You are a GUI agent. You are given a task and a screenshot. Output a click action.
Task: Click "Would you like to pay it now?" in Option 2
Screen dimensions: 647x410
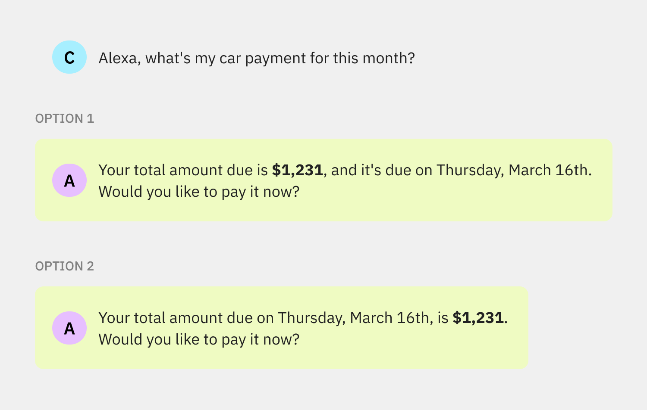[x=199, y=339]
